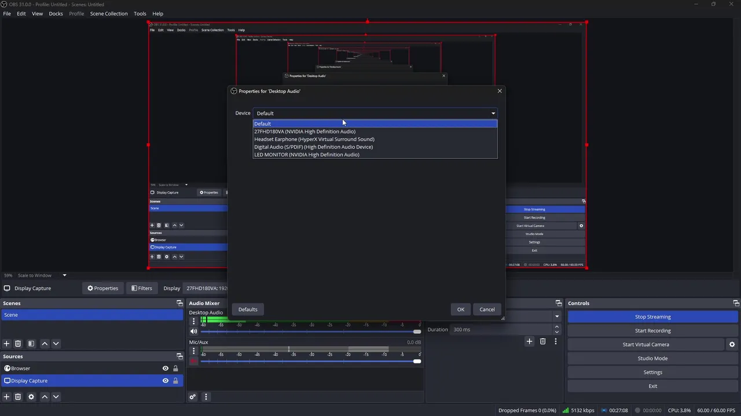Collapse the Device dropdown arrow
This screenshot has width=741, height=416.
click(493, 113)
